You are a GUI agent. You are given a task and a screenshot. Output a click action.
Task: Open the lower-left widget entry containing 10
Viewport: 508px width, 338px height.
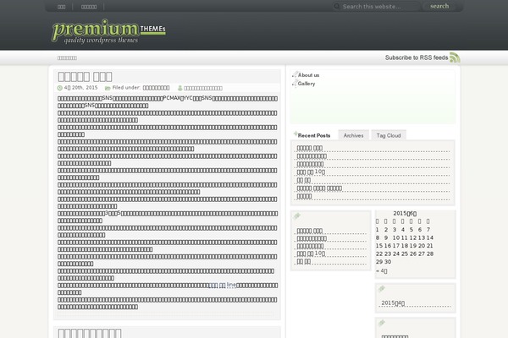tap(311, 253)
